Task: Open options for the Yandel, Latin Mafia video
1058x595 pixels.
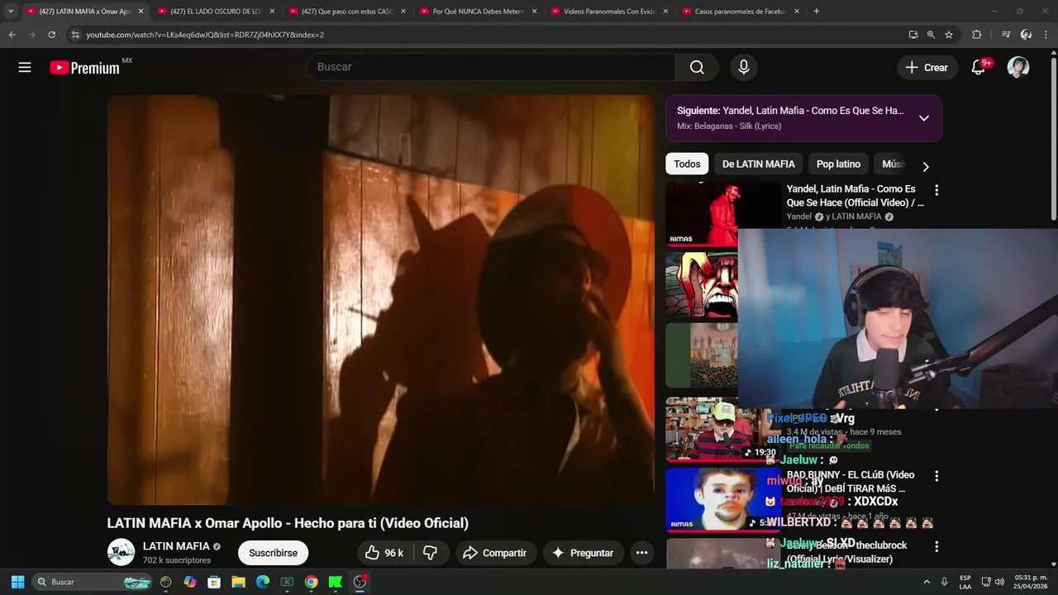Action: 936,190
